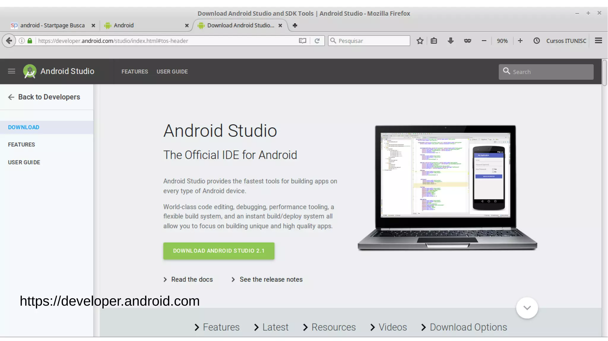The width and height of the screenshot is (608, 341).
Task: Open the See the release notes link
Action: click(x=271, y=279)
